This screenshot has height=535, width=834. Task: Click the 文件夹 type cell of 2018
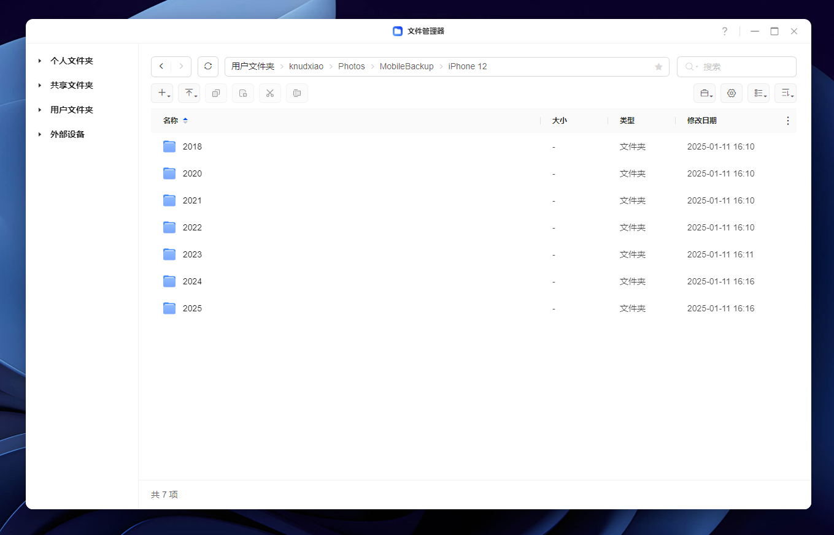633,146
